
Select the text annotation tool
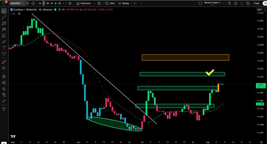tap(4, 48)
